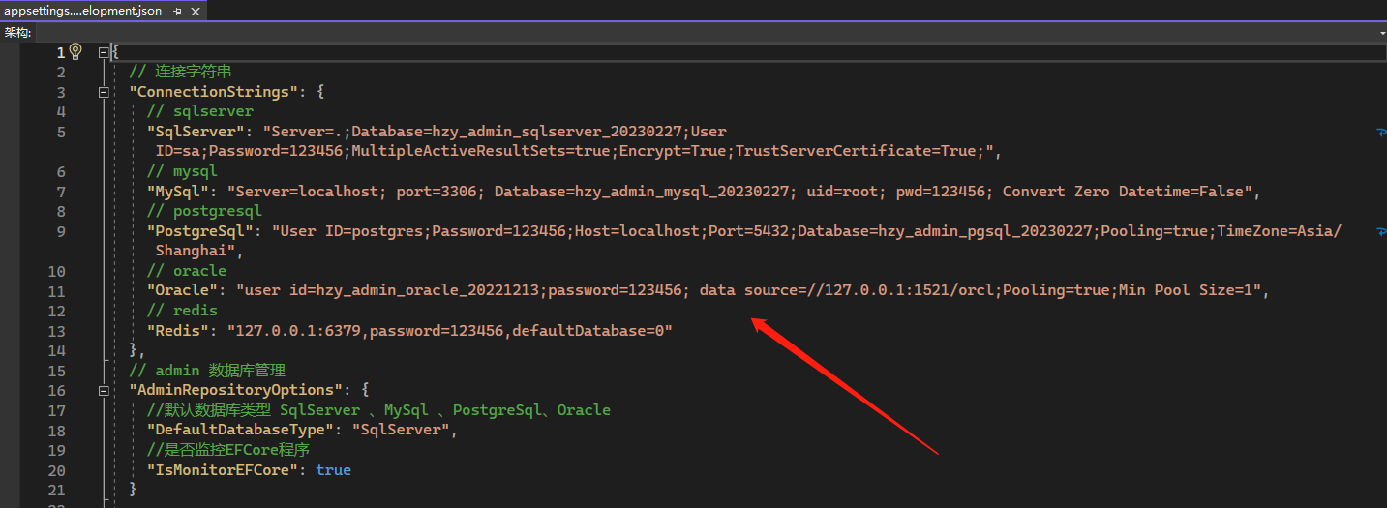Collapse the root JSON object
The width and height of the screenshot is (1387, 508).
coord(103,52)
